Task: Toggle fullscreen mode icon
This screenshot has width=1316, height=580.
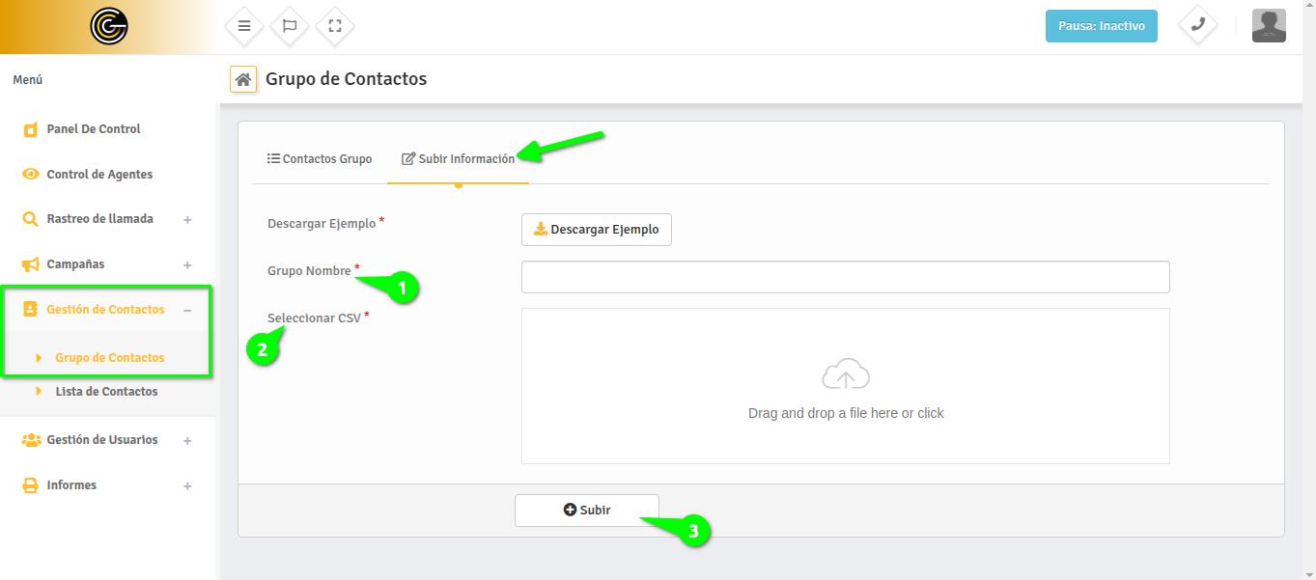Action: coord(335,26)
